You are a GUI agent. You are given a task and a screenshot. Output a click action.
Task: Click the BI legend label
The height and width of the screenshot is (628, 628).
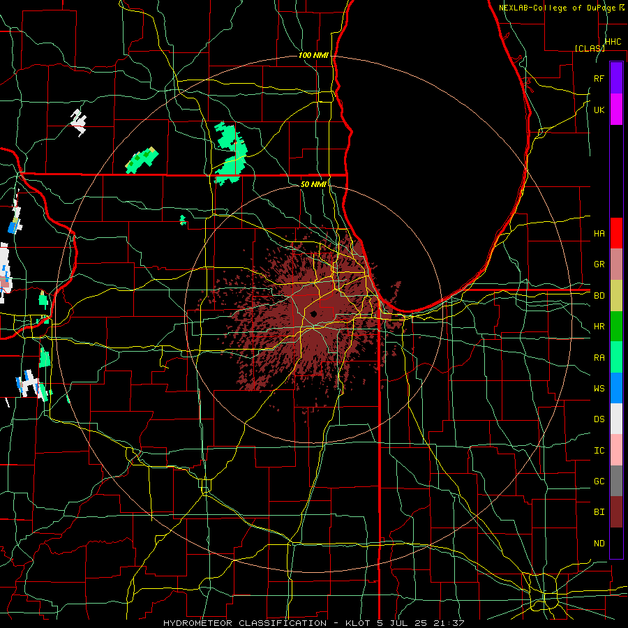(599, 512)
